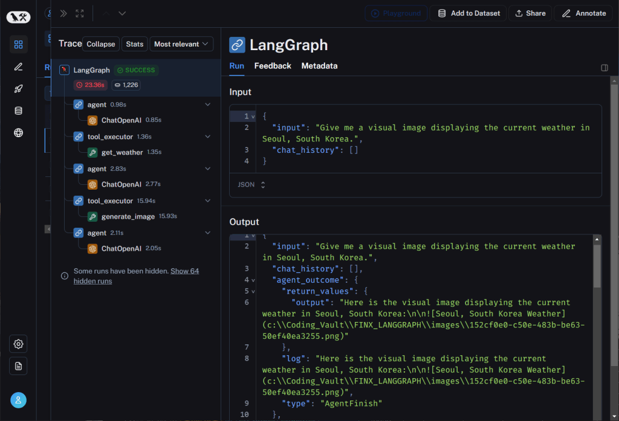Click the Output panel vertical scrollbar

coord(597,266)
